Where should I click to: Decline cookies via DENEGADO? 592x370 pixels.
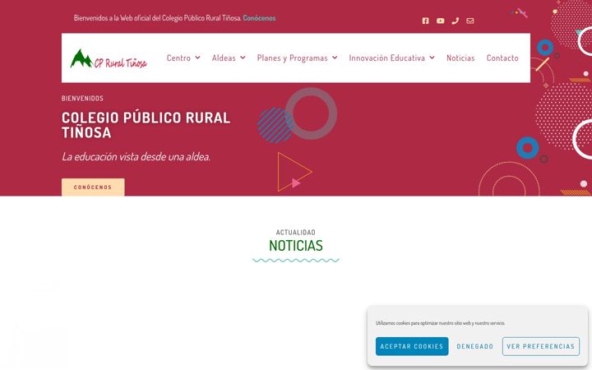(475, 346)
